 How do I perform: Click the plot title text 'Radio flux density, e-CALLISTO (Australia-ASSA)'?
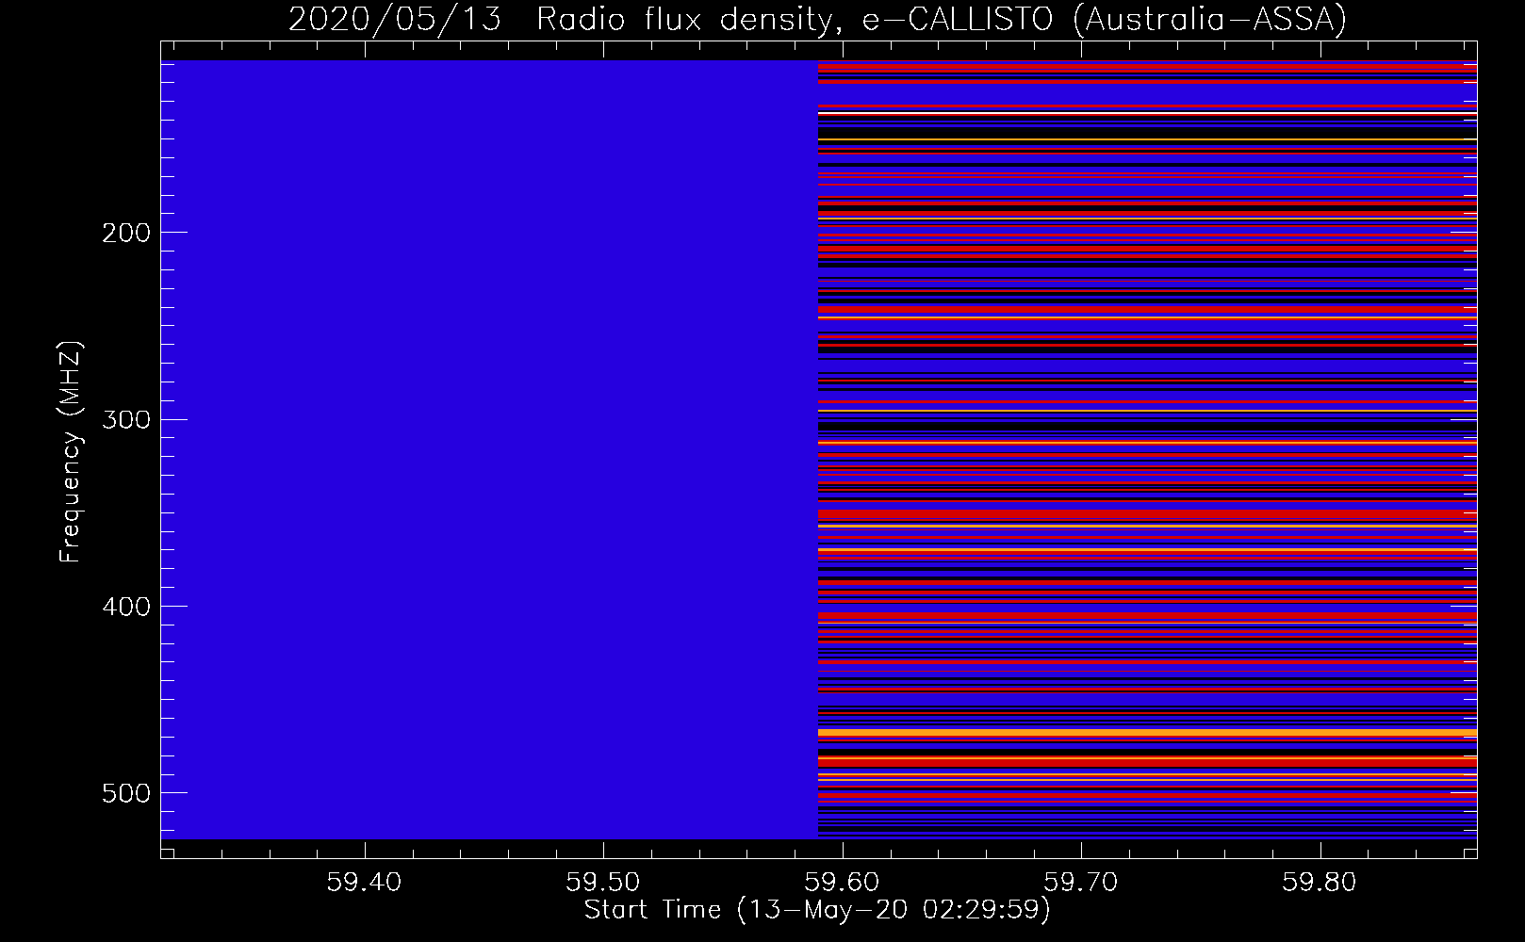(x=941, y=20)
